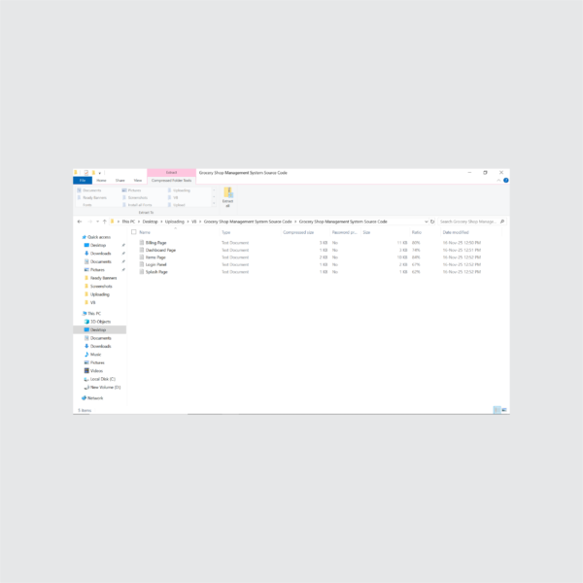Click the Dashboard Page file icon
This screenshot has width=583, height=583.
point(142,250)
